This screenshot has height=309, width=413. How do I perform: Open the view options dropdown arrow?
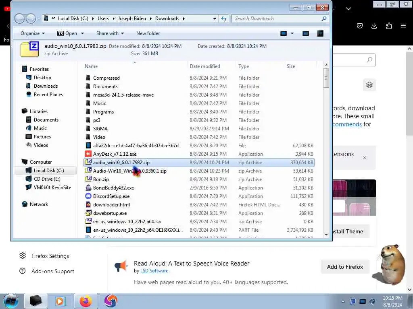point(292,33)
